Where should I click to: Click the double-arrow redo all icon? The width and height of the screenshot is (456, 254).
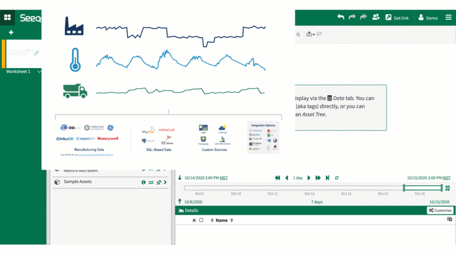click(x=363, y=17)
